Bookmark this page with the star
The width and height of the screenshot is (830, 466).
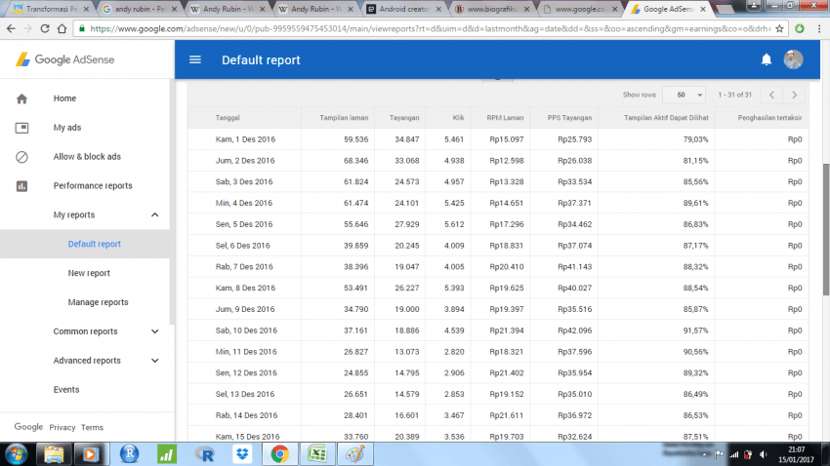click(x=779, y=28)
